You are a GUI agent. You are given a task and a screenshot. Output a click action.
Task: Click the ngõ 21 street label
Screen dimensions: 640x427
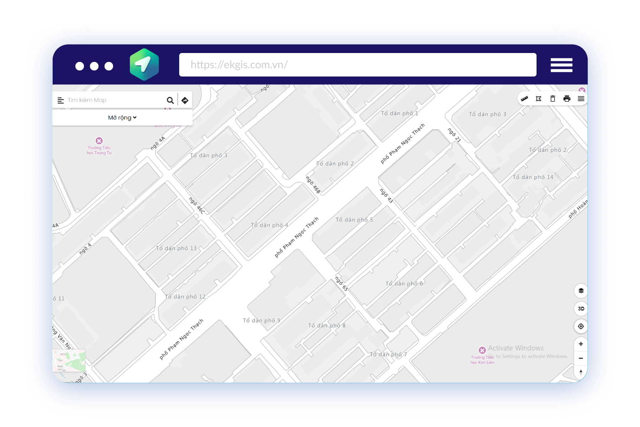[454, 135]
